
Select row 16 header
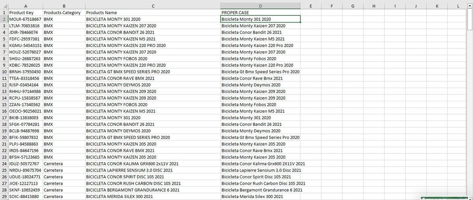click(x=4, y=111)
